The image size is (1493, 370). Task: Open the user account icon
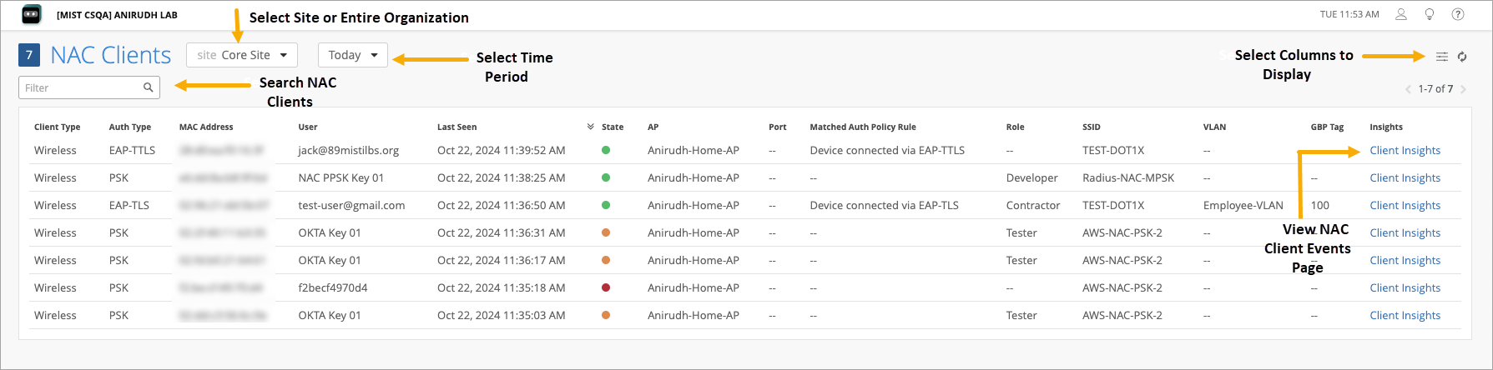(x=1401, y=14)
